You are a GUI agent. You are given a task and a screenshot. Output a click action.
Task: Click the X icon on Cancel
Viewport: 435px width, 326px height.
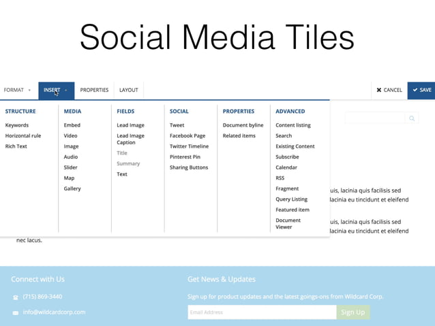378,90
